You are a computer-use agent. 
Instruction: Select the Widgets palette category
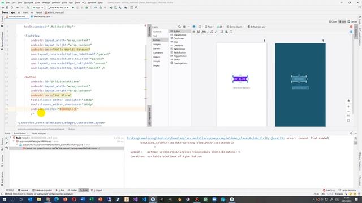160,44
